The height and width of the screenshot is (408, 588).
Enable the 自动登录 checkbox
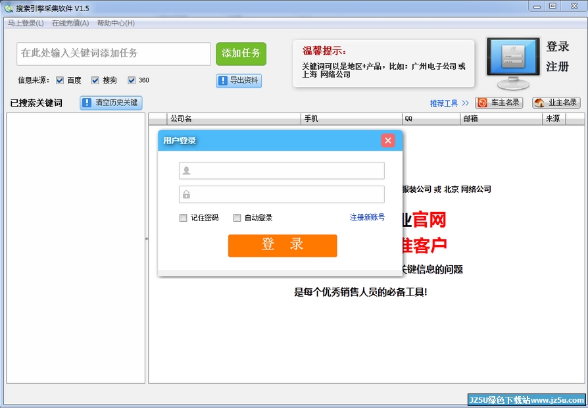237,218
